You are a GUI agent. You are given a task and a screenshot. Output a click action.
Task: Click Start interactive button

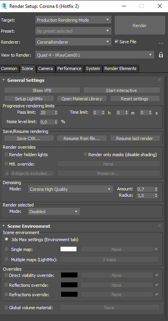(122, 90)
